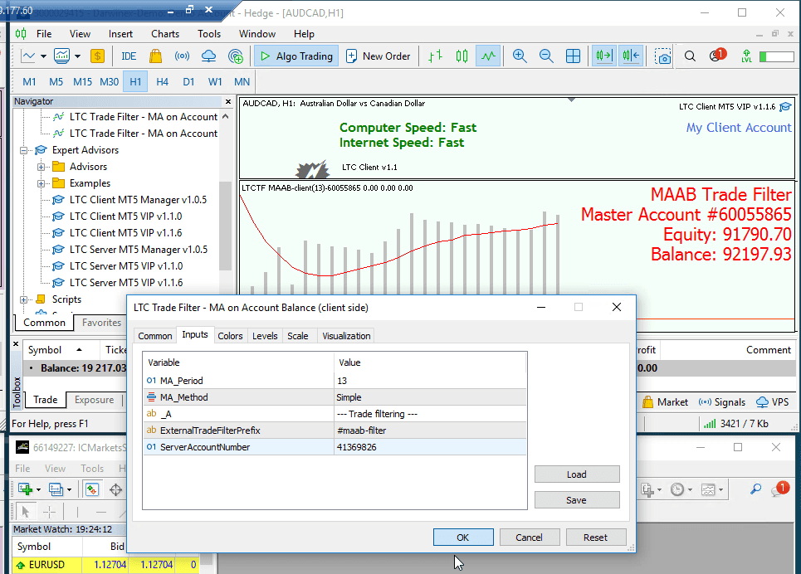The width and height of the screenshot is (801, 574).
Task: Open the Signals radio icon in toolbar
Action: 182,56
